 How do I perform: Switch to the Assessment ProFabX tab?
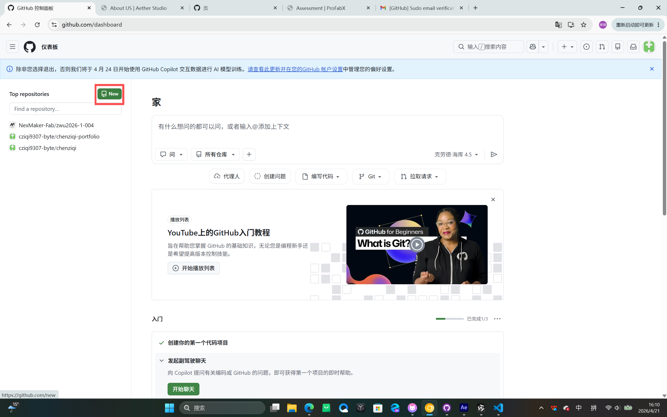coord(328,8)
